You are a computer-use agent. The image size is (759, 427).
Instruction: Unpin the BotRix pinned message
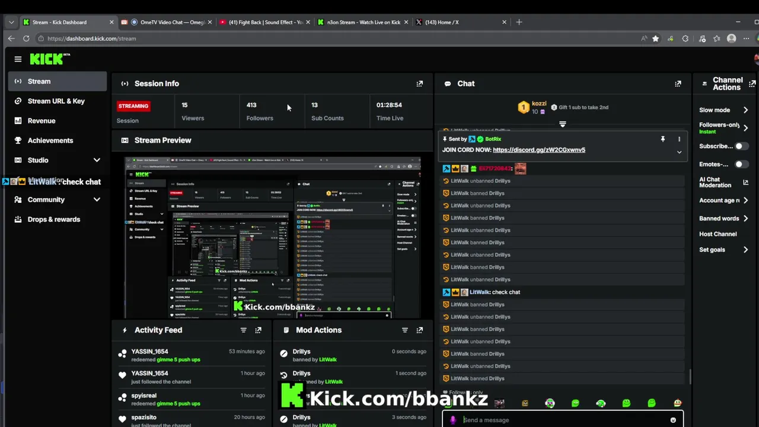663,139
